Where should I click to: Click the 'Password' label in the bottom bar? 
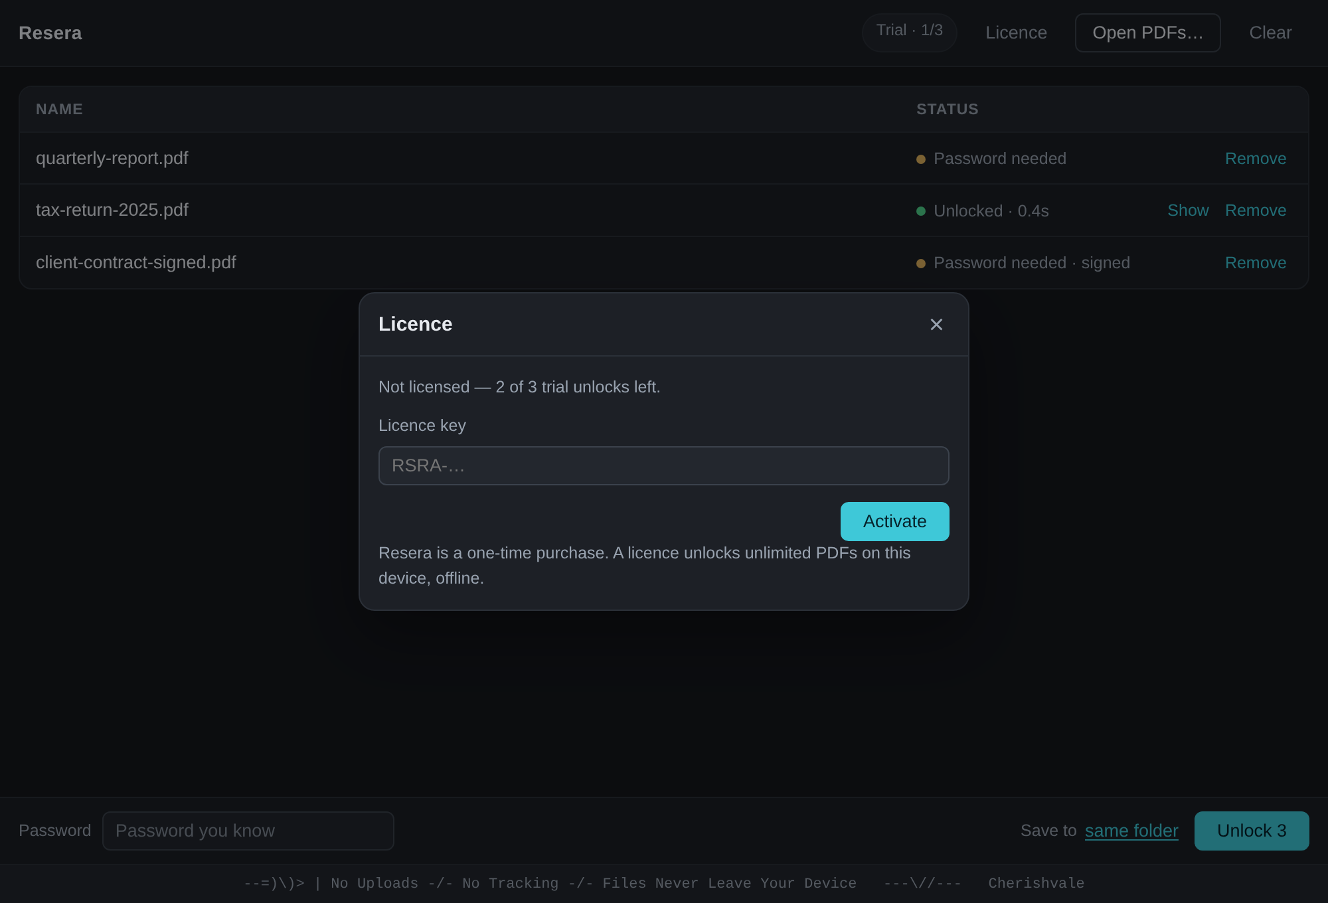tap(55, 831)
